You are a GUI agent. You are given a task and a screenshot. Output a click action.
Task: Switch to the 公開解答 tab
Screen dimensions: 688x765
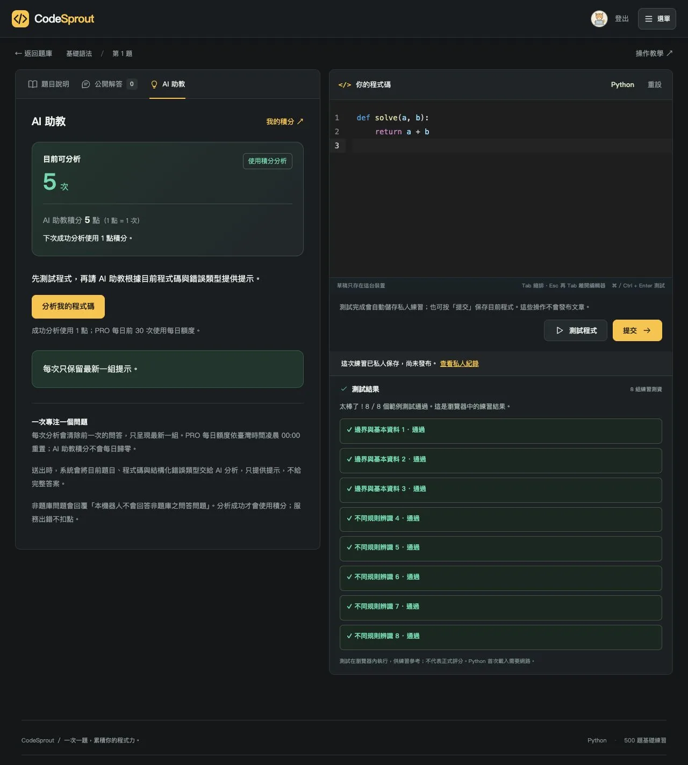[109, 84]
